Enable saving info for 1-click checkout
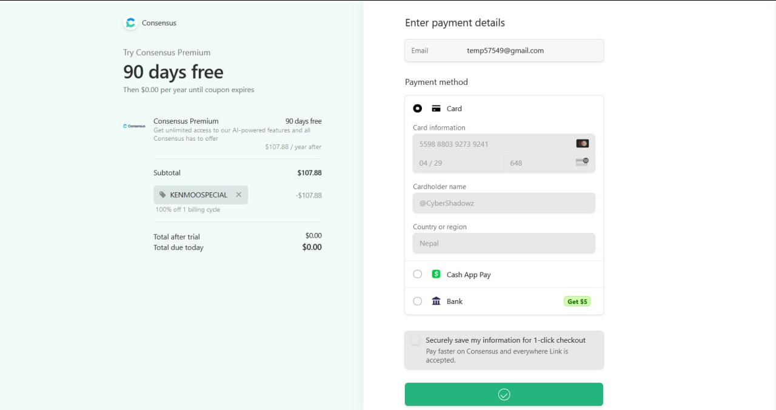 [x=415, y=340]
